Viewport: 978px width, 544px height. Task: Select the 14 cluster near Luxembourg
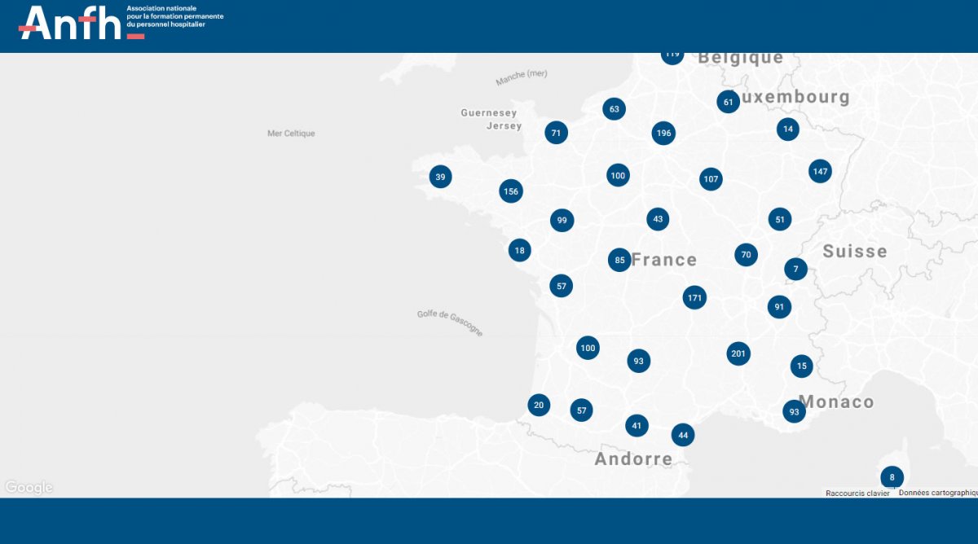coord(787,129)
